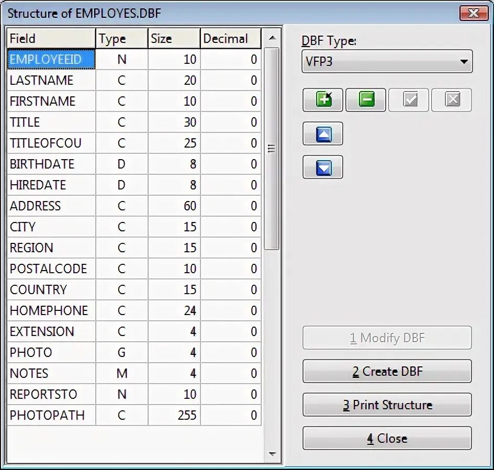Select the REGION field cell

coord(51,248)
